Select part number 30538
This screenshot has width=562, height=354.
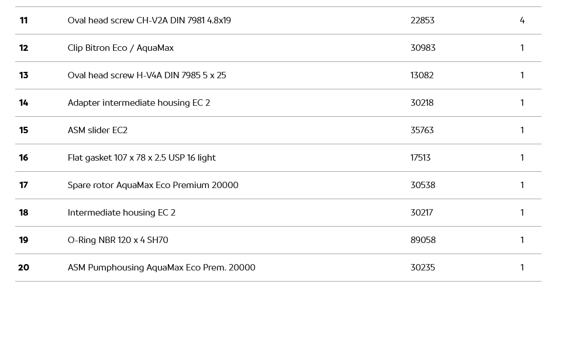423,185
